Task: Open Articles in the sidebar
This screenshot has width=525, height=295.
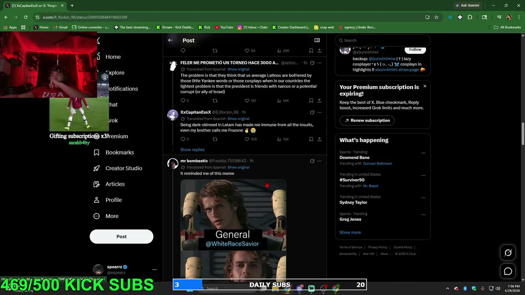Action: (109, 184)
